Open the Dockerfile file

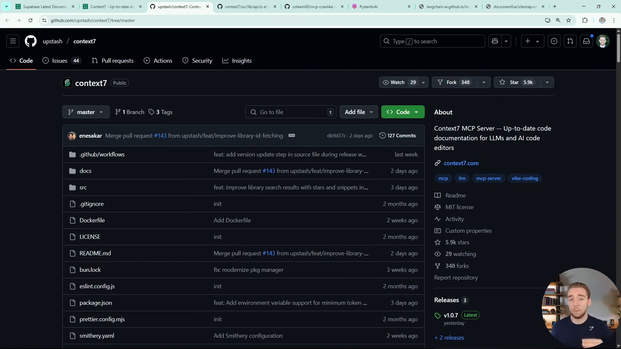click(92, 220)
